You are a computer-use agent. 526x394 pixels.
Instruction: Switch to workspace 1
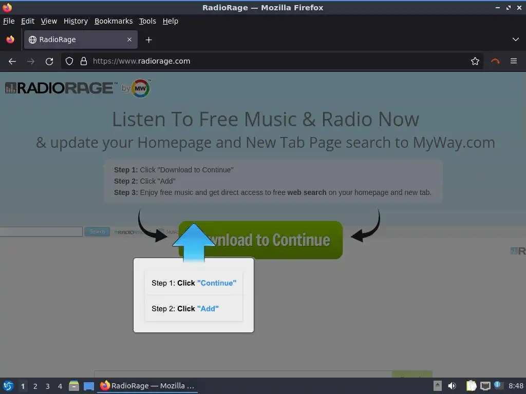(23, 386)
